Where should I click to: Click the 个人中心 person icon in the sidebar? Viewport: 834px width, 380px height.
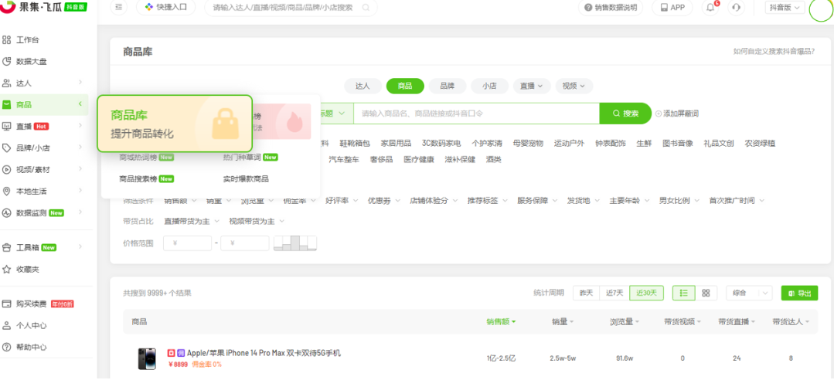[x=6, y=326]
